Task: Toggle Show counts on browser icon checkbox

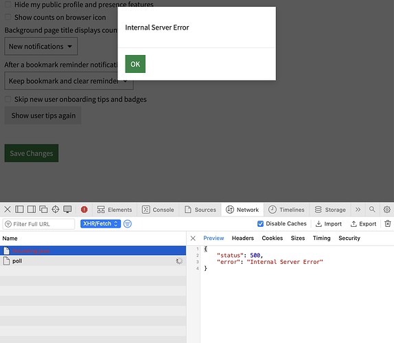Action: [x=8, y=17]
